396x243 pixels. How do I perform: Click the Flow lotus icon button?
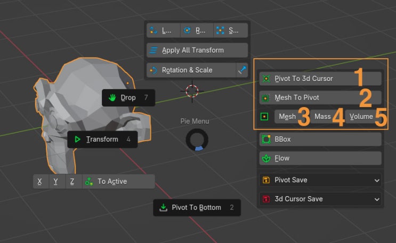pyautogui.click(x=266, y=158)
